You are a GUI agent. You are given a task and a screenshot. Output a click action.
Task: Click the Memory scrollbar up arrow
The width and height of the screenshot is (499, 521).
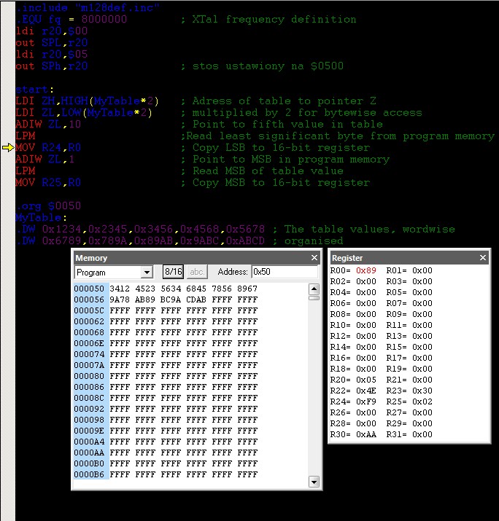pos(314,289)
